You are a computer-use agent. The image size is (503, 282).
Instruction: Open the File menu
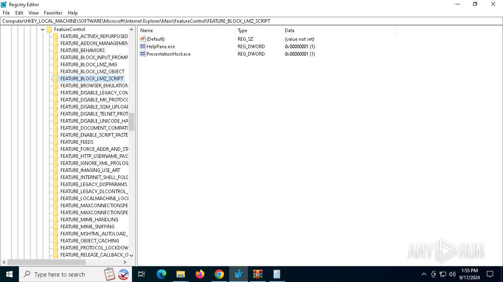[x=6, y=13]
